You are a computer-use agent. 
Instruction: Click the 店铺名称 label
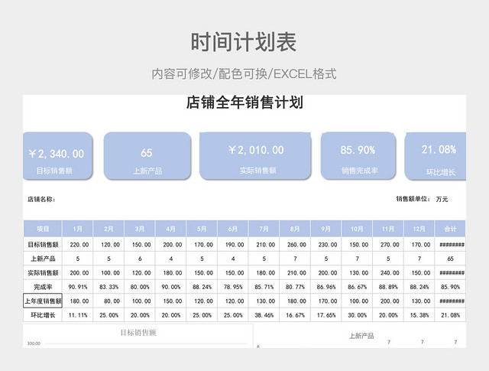click(41, 199)
